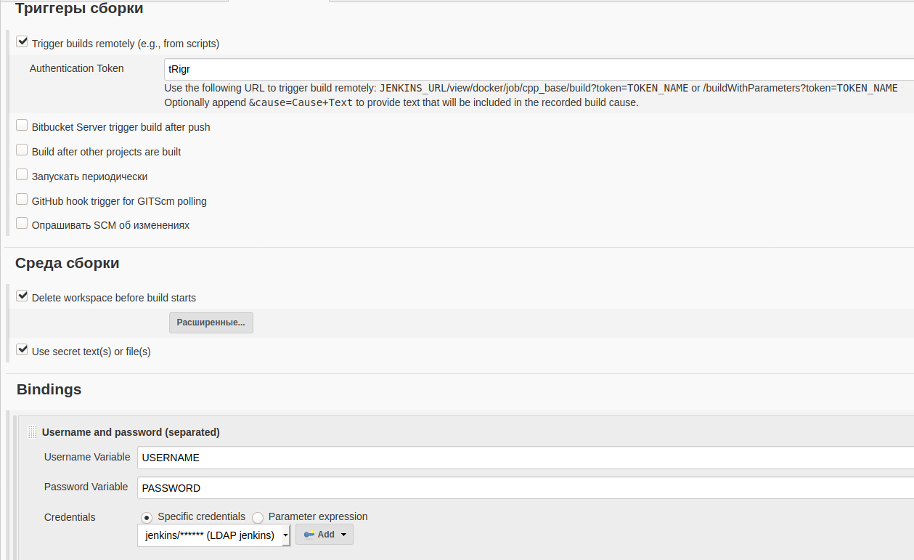The width and height of the screenshot is (914, 560).
Task: Click the drag handle of the Username binding
Action: tap(32, 432)
